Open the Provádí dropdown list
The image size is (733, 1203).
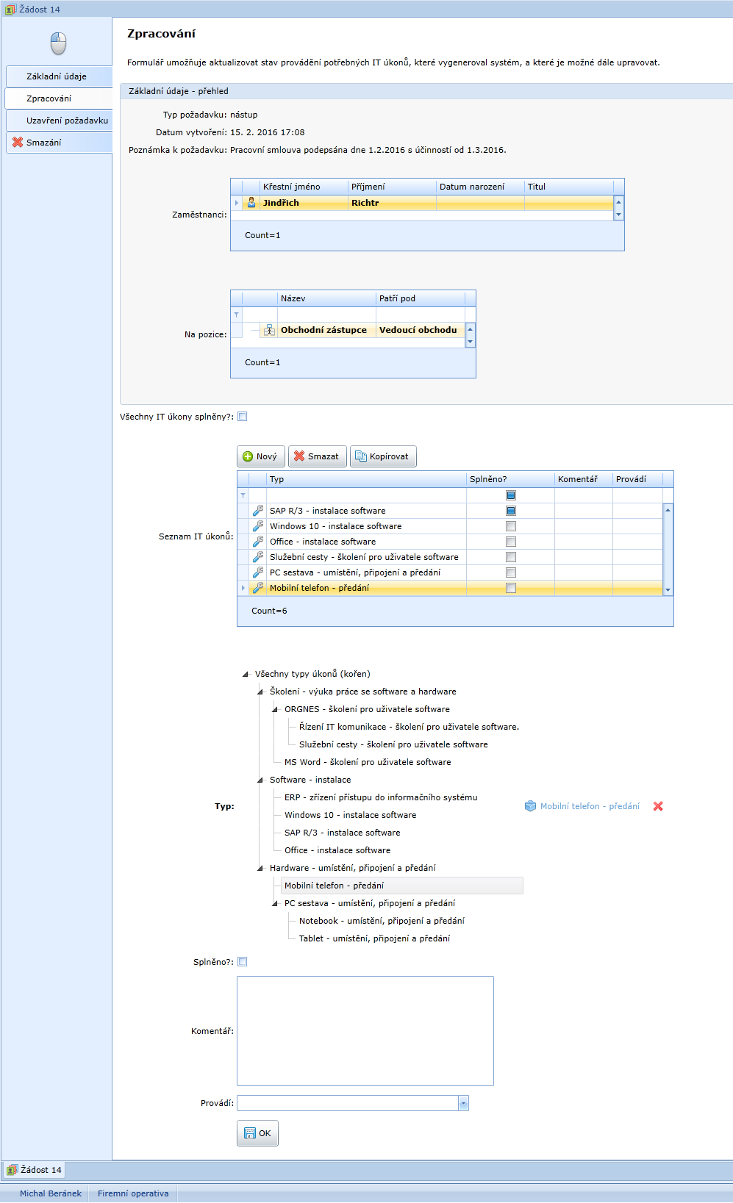pos(463,1103)
